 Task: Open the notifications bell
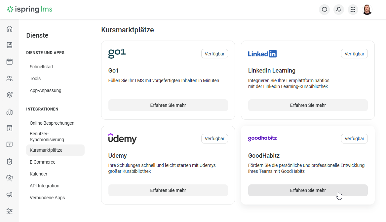tap(339, 10)
